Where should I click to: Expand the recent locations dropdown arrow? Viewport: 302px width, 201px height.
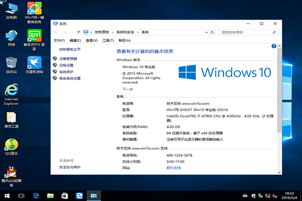[71, 32]
